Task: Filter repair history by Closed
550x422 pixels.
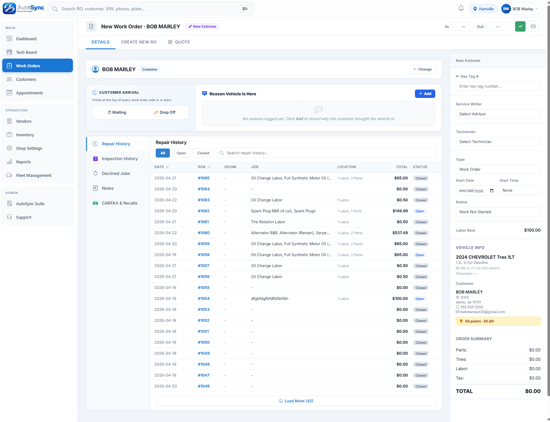Action: point(203,153)
